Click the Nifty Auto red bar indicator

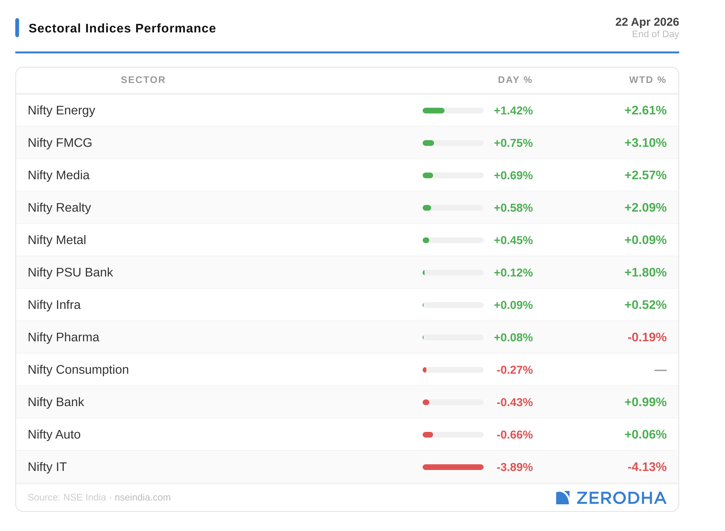428,435
